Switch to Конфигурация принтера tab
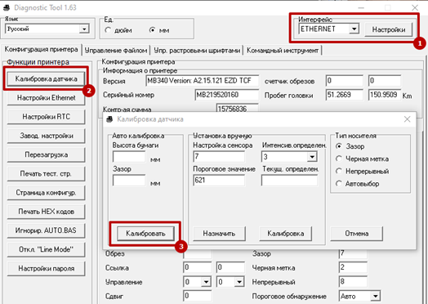Screen dimensions: 428x304 click(41, 49)
